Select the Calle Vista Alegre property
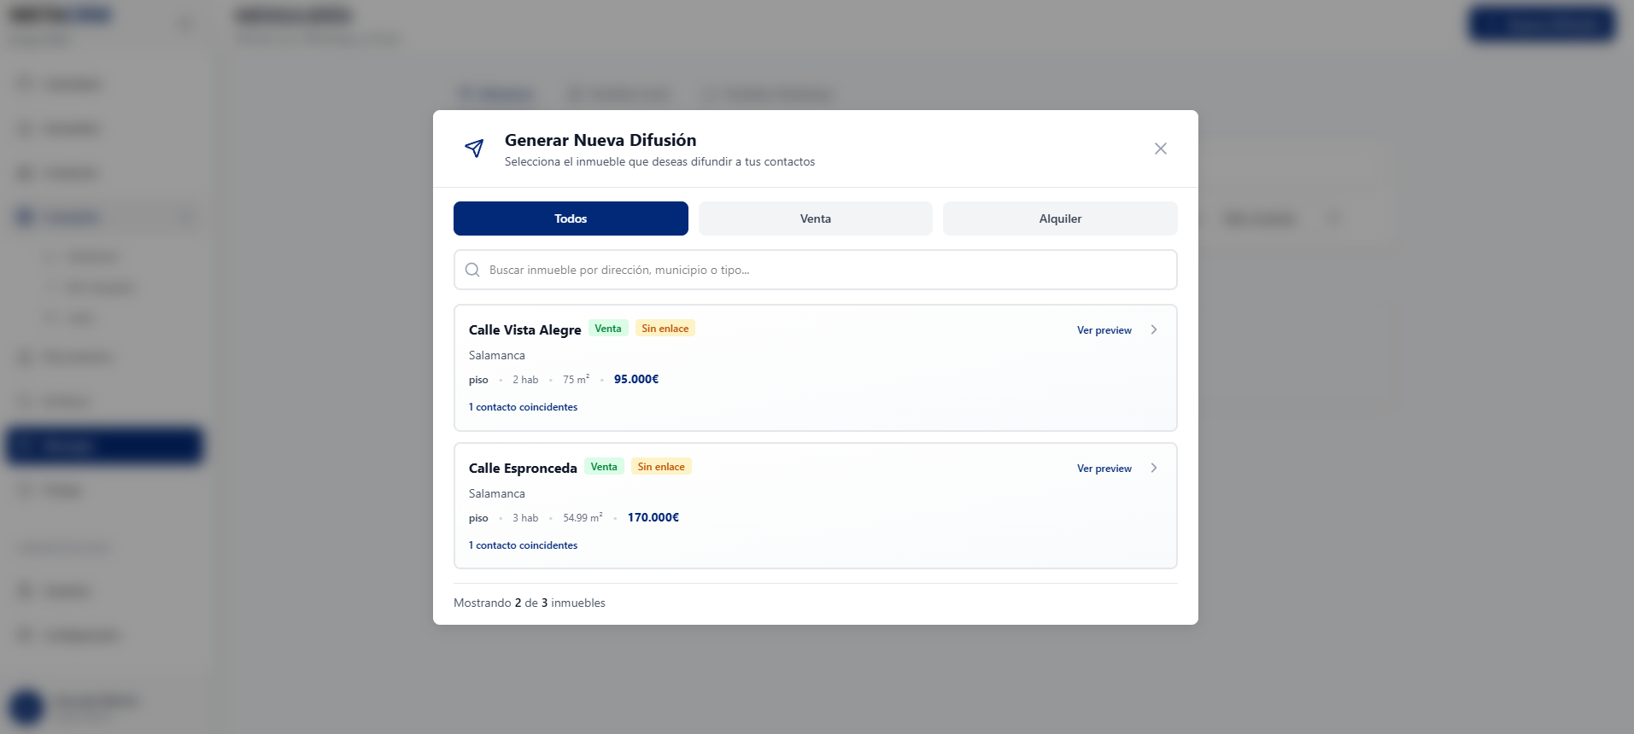 click(x=524, y=330)
